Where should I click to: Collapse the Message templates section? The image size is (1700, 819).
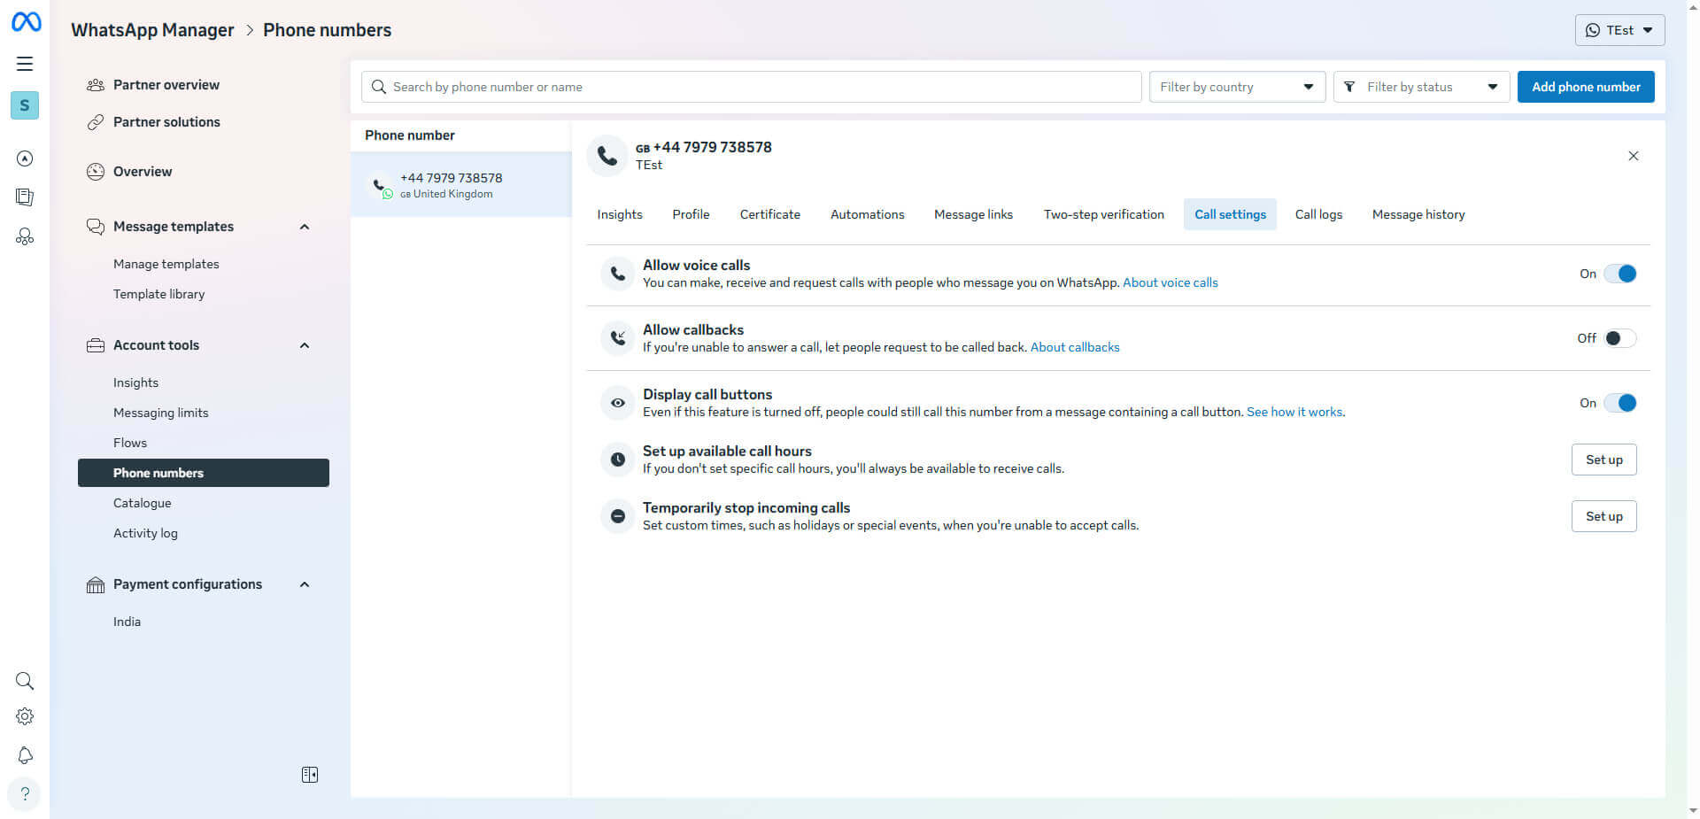tap(305, 227)
